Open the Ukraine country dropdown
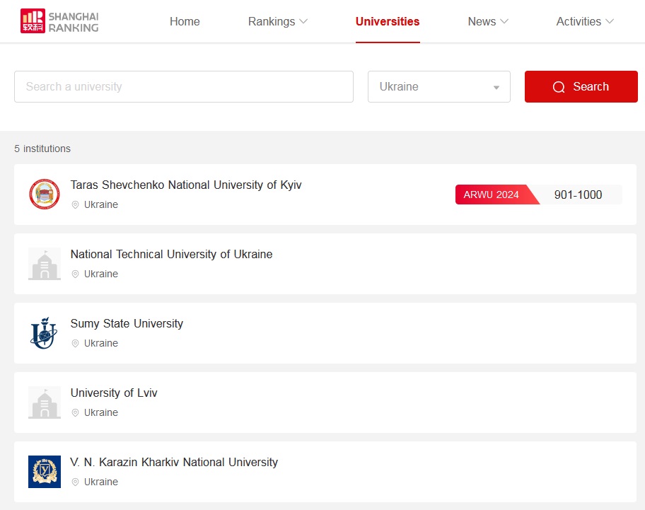Image resolution: width=645 pixels, height=510 pixels. tap(439, 86)
